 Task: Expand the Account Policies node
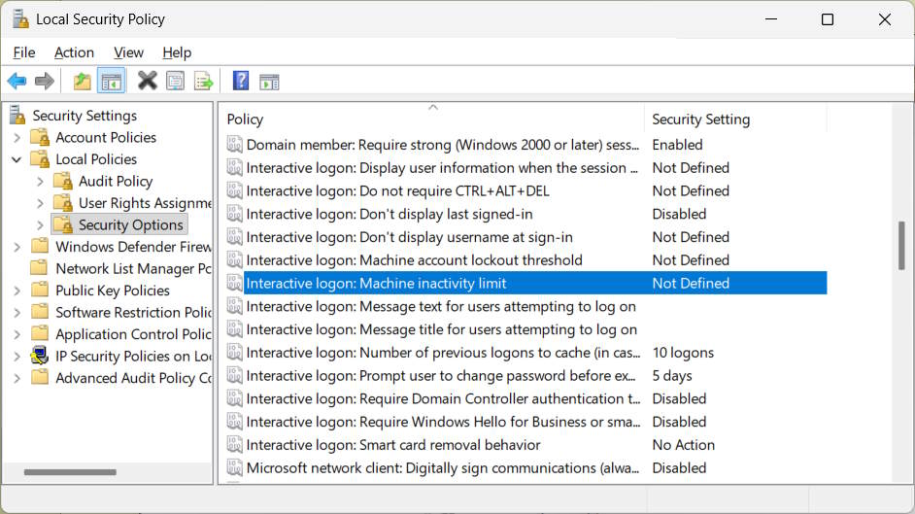pos(17,138)
